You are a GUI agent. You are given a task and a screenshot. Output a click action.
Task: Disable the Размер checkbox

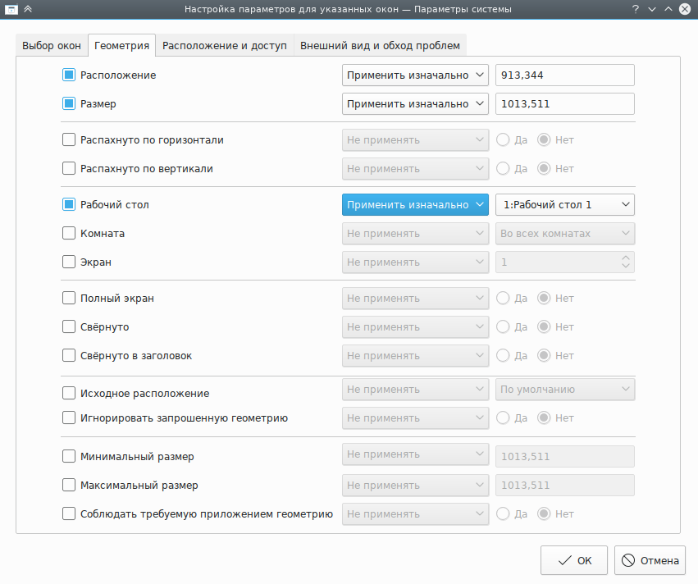[69, 104]
